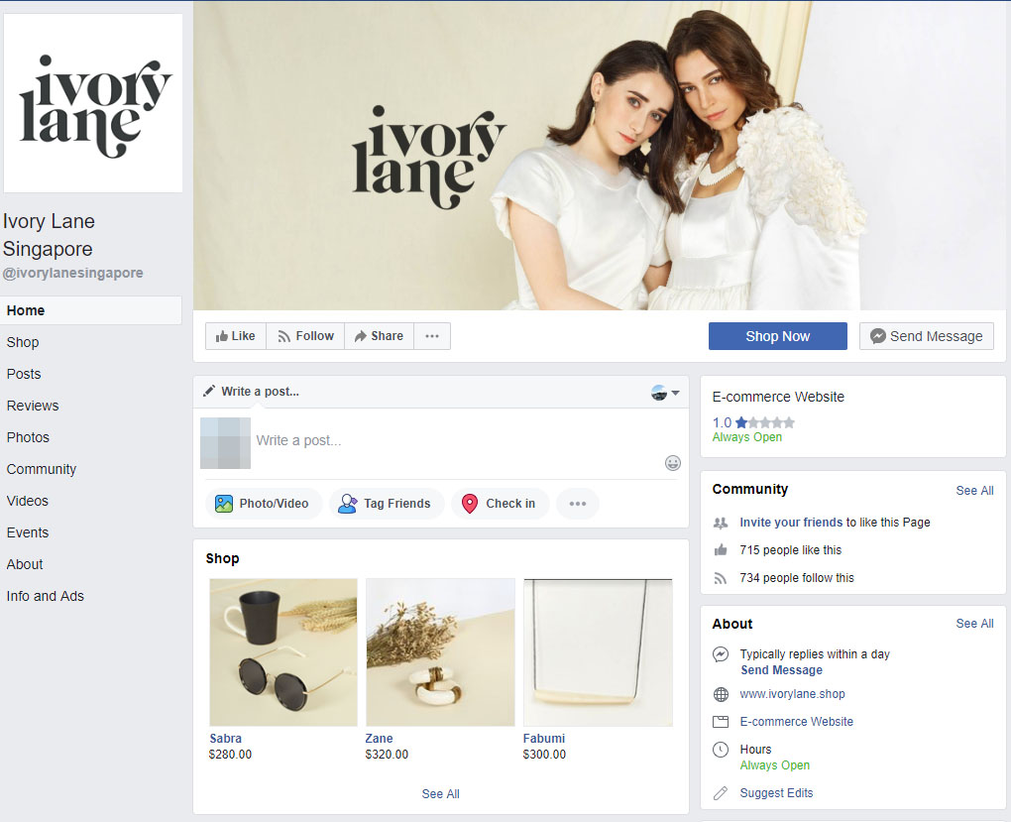This screenshot has height=822, width=1011.
Task: Click the globe icon next to website URL
Action: [721, 694]
